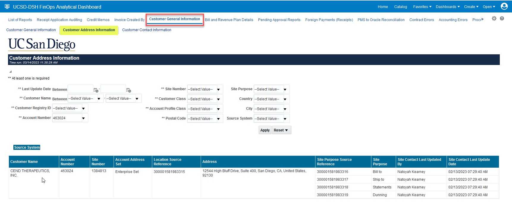Image resolution: width=512 pixels, height=208 pixels.
Task: Show more dashboard tabs with double chevron
Action: pyautogui.click(x=482, y=20)
